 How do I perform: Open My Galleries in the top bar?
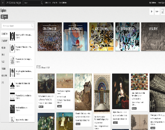coord(153,3)
